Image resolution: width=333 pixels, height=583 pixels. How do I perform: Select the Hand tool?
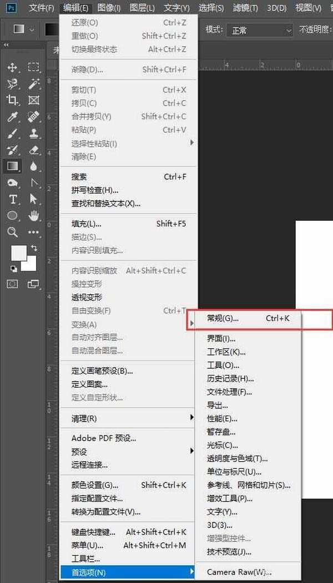pyautogui.click(x=34, y=215)
